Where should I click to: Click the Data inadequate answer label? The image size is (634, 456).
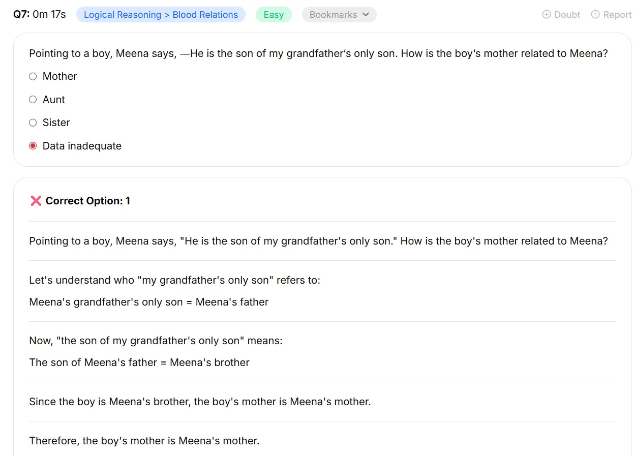(x=82, y=146)
